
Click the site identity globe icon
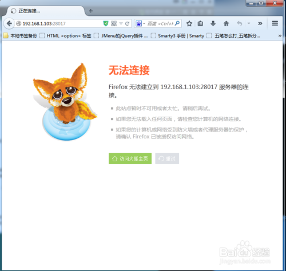[18, 23]
